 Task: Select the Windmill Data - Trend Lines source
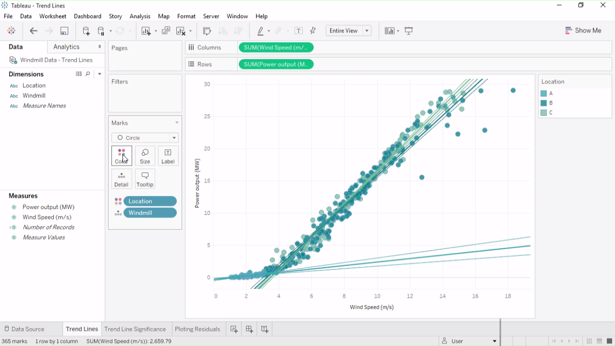[56, 60]
